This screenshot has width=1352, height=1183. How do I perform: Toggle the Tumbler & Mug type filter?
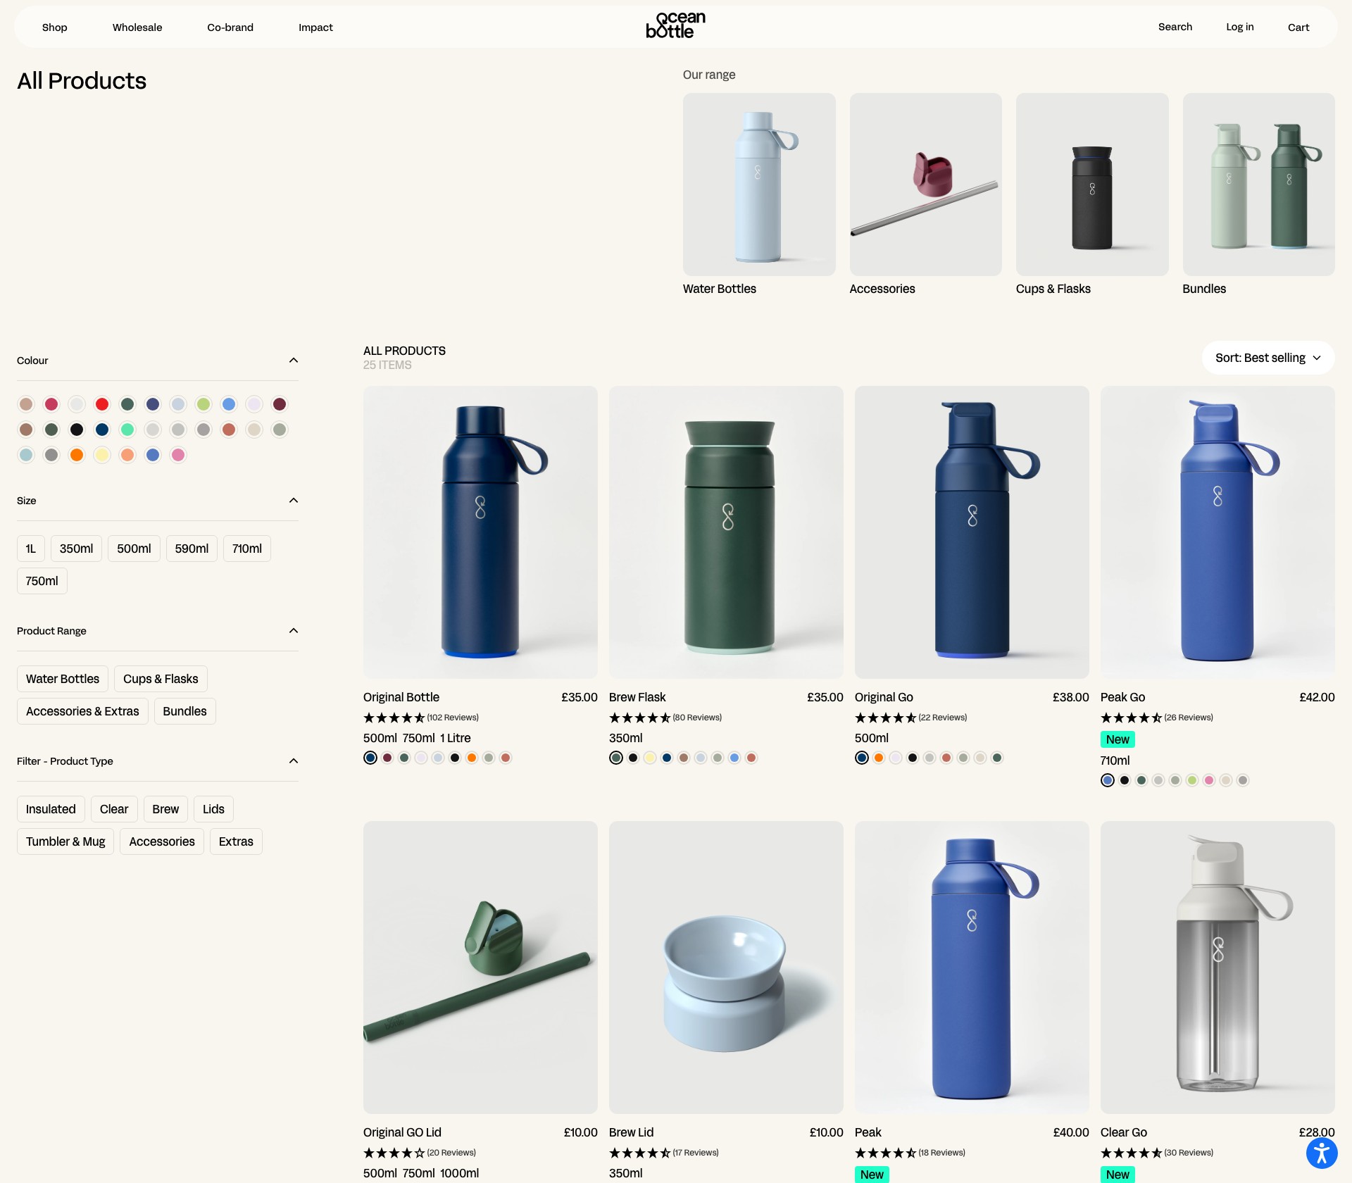[x=65, y=841]
